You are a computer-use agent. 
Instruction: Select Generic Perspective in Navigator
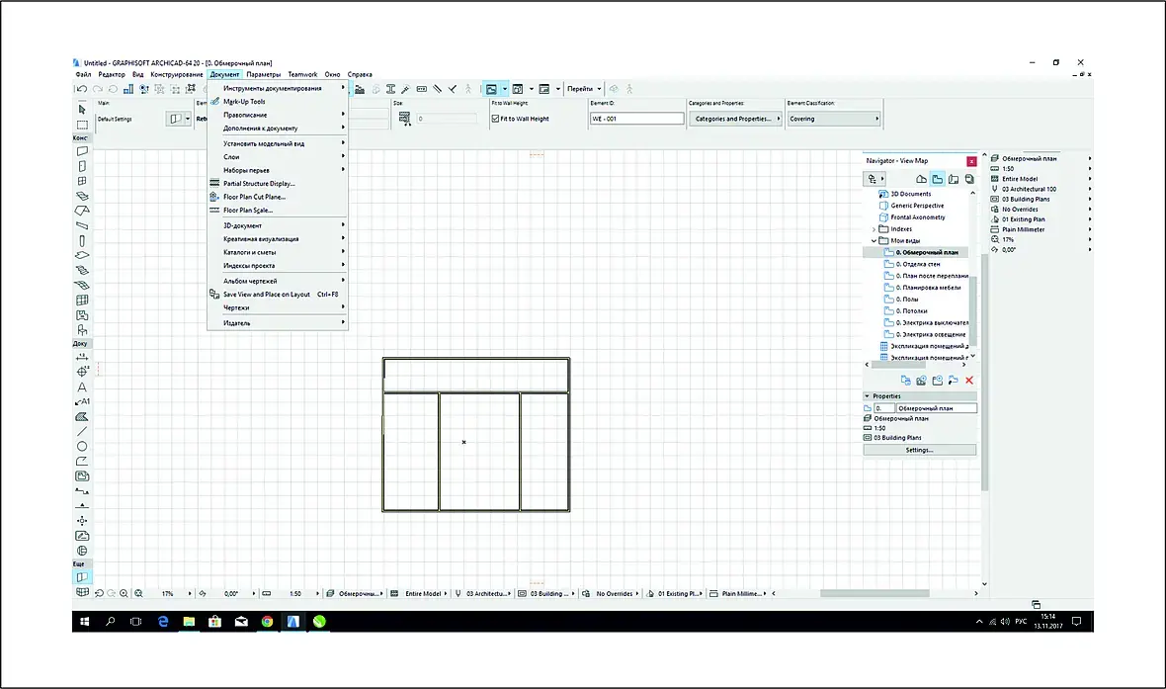coord(917,206)
